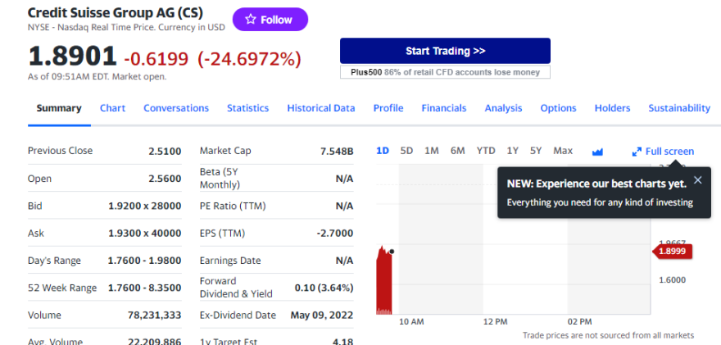Go to the Statistics tab
Image resolution: width=721 pixels, height=345 pixels.
[247, 108]
